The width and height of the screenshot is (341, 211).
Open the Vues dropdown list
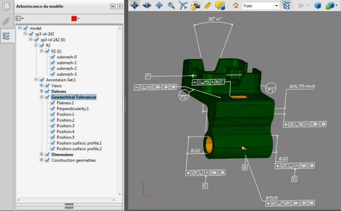[x=277, y=6]
